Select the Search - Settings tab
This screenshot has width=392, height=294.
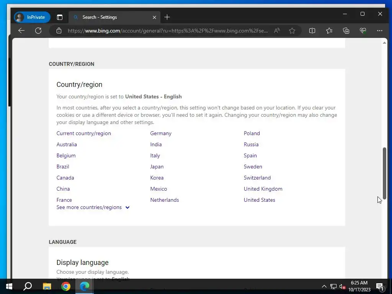click(114, 17)
